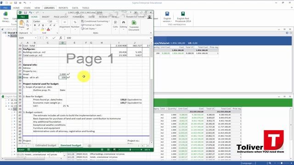Click the search magnifier in Sigma status bar
This screenshot has width=294, height=165.
point(270,163)
